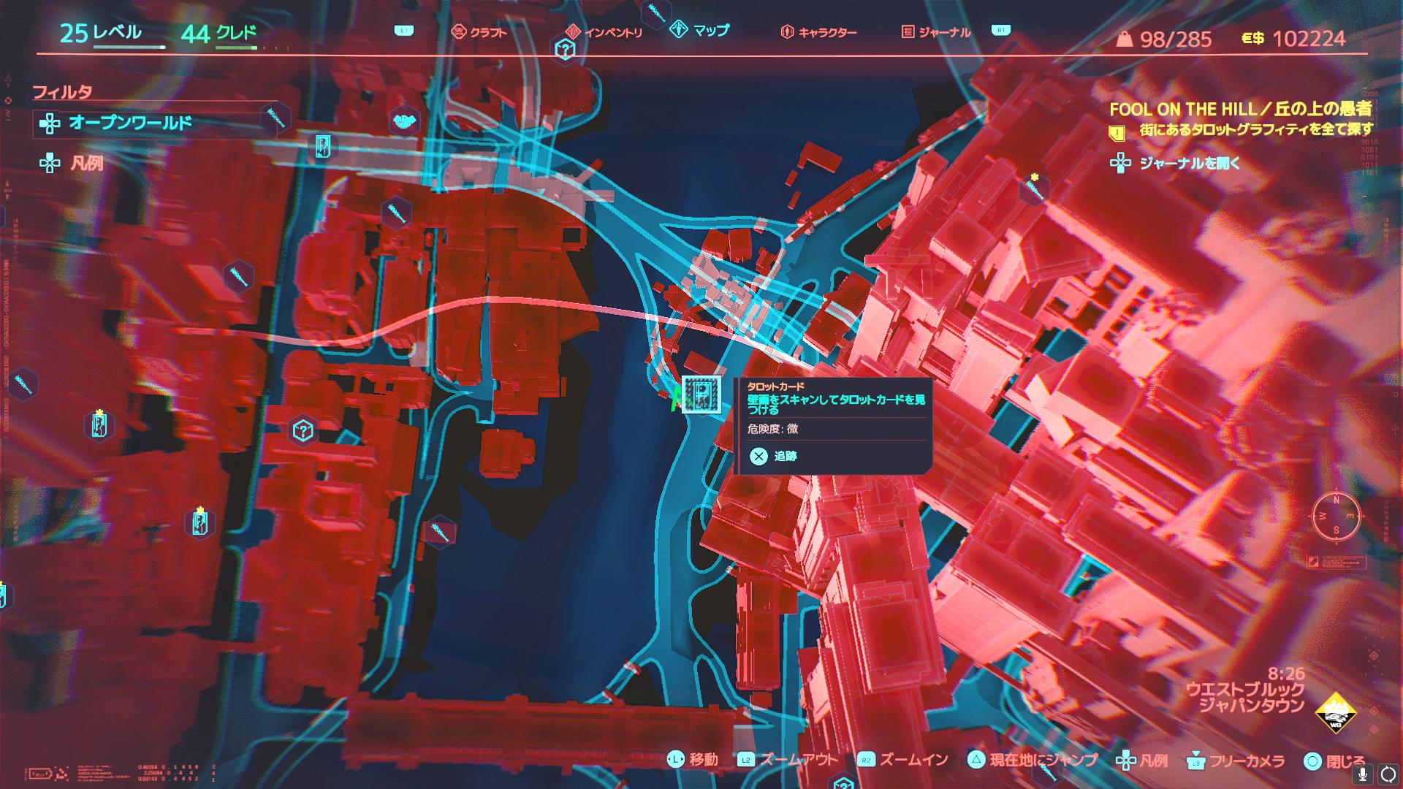The width and height of the screenshot is (1403, 789).
Task: Open the インベントリ (Inventory) tab
Action: tap(604, 32)
